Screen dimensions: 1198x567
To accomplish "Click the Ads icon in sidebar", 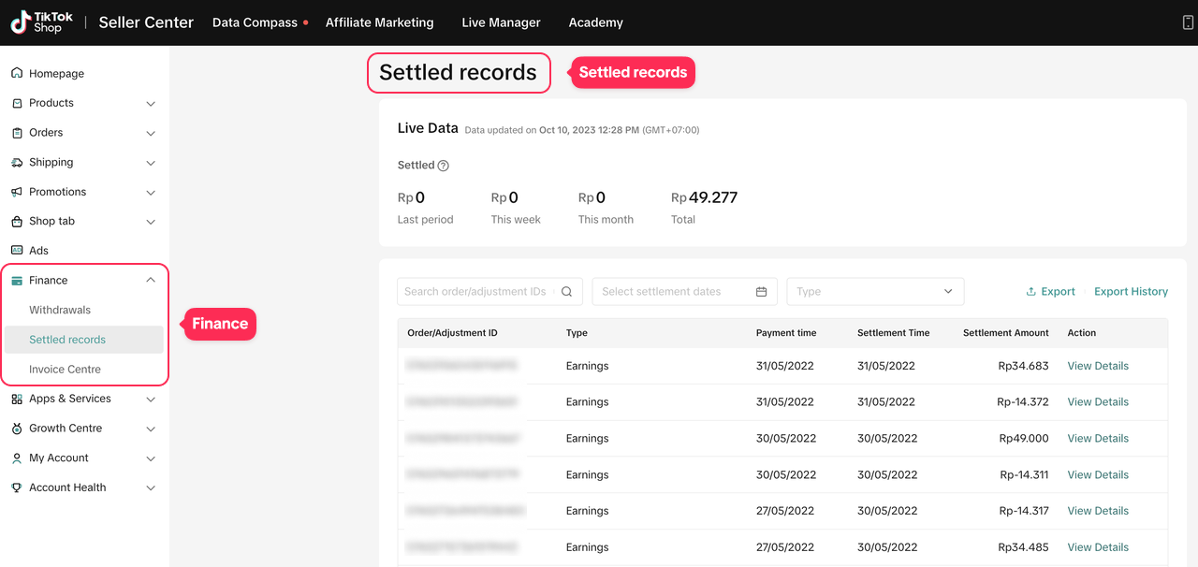I will coord(17,251).
